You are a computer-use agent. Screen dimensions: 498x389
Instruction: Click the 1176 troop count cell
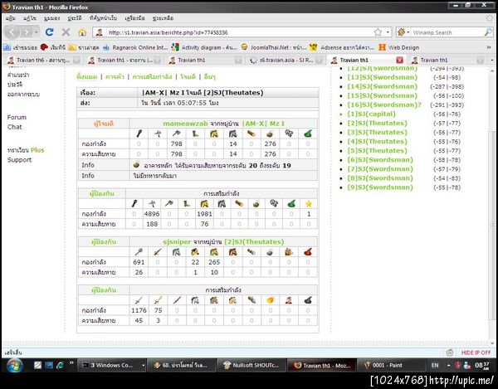pos(139,310)
